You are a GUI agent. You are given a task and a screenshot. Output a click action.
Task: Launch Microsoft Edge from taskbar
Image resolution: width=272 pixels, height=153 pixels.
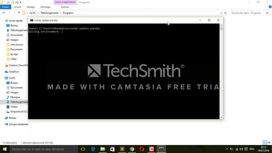pos(93,149)
